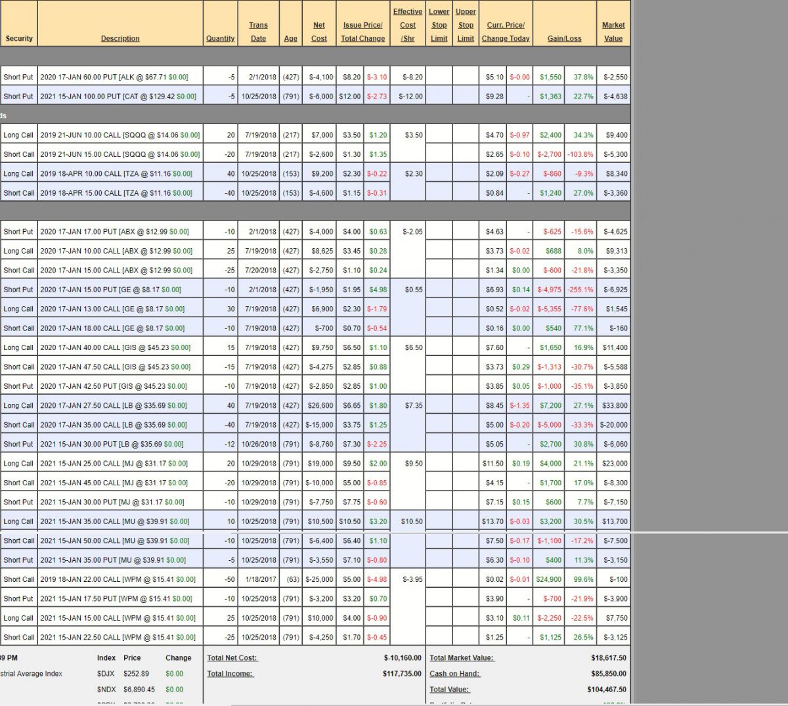Sort table by Trans Date header
The height and width of the screenshot is (706, 788).
click(258, 32)
